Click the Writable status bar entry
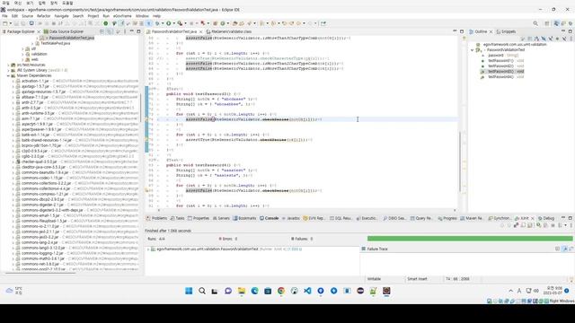575x323 pixels. pyautogui.click(x=374, y=279)
